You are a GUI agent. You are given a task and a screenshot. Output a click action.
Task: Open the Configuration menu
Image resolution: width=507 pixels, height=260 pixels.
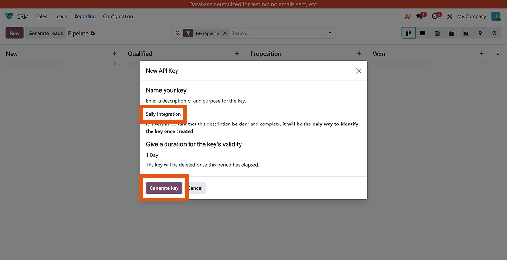[x=118, y=16]
